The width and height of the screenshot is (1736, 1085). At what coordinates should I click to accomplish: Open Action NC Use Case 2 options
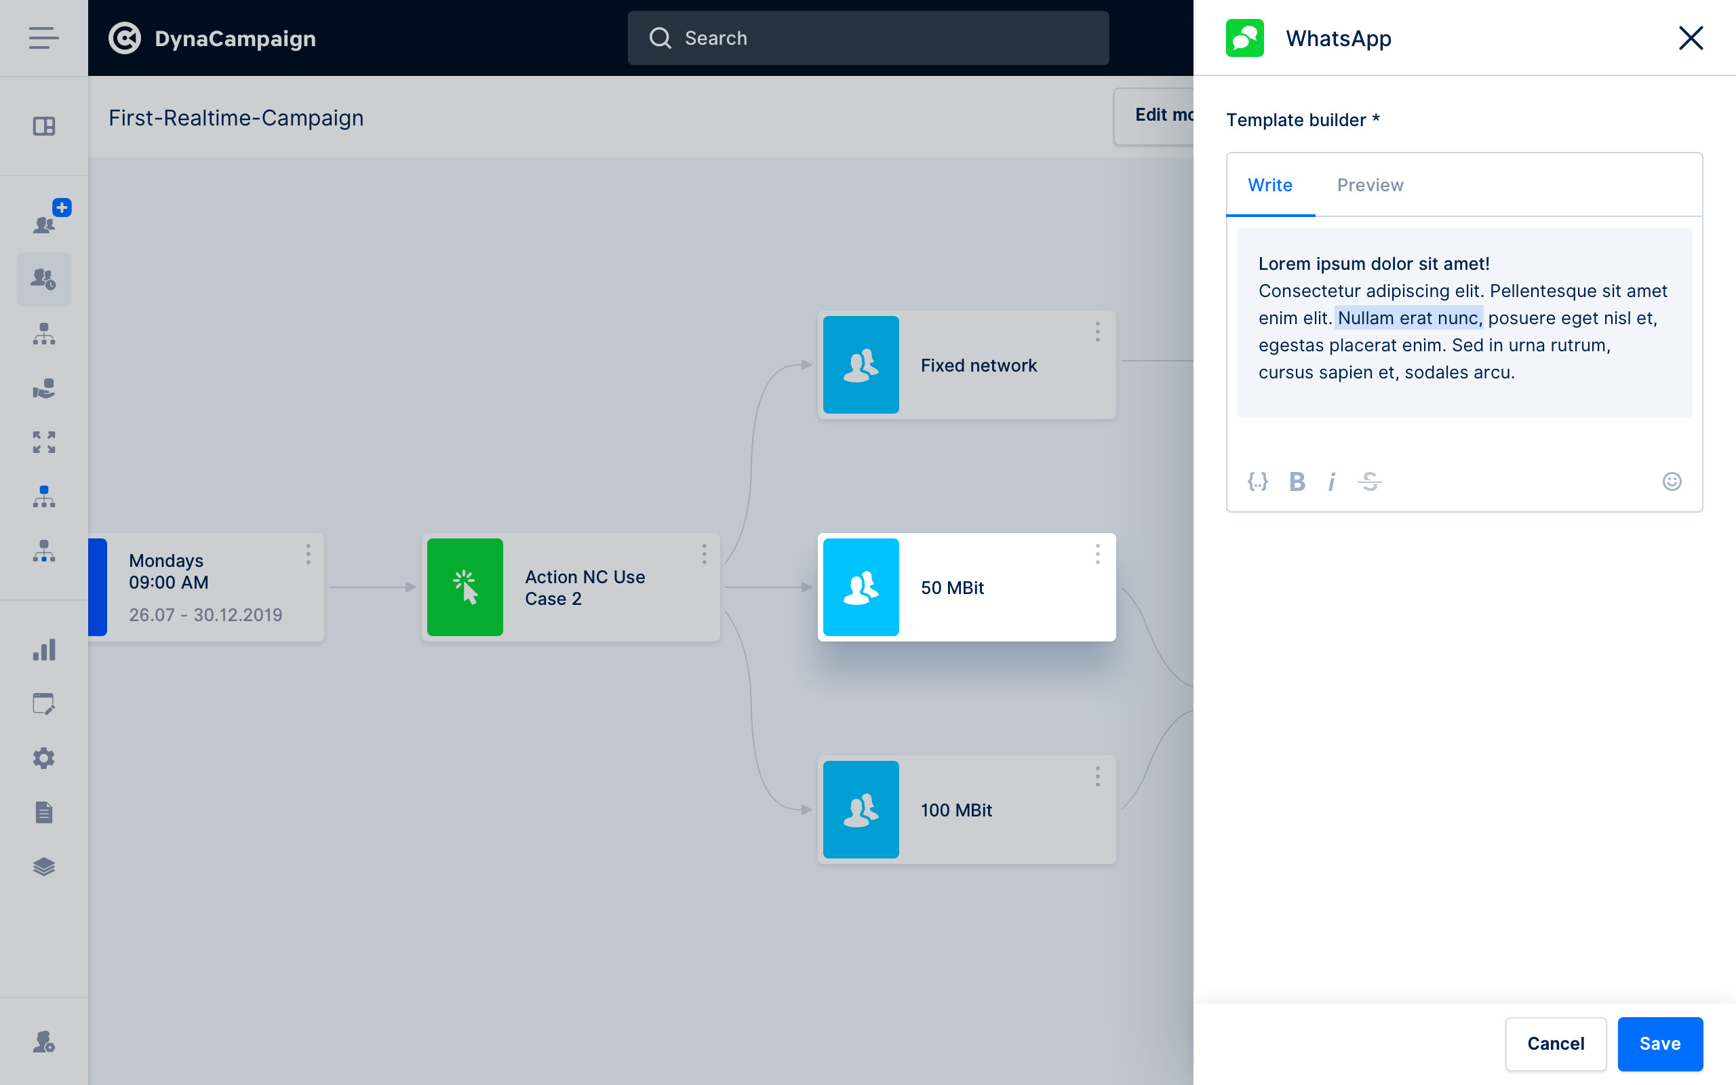pyautogui.click(x=705, y=554)
